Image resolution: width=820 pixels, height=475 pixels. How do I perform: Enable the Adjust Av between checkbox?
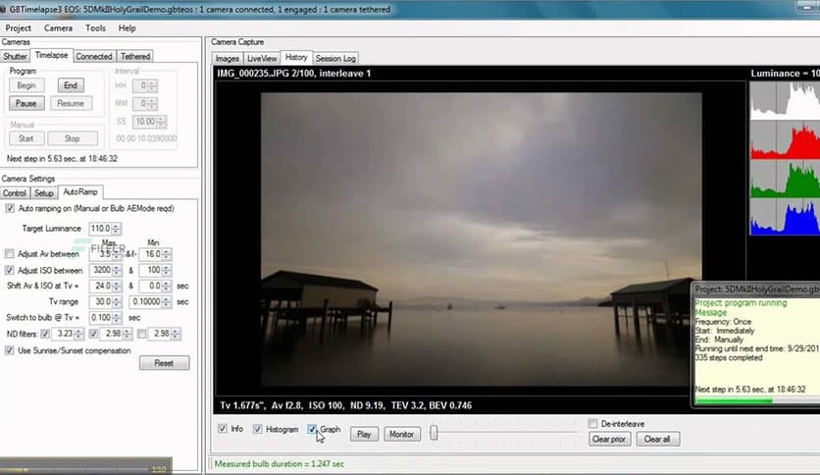click(x=10, y=254)
